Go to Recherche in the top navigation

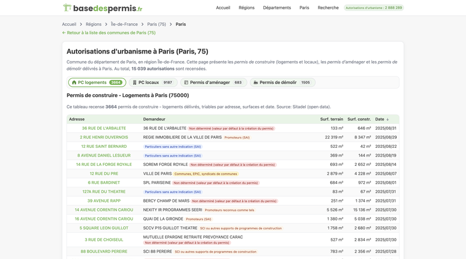[328, 8]
